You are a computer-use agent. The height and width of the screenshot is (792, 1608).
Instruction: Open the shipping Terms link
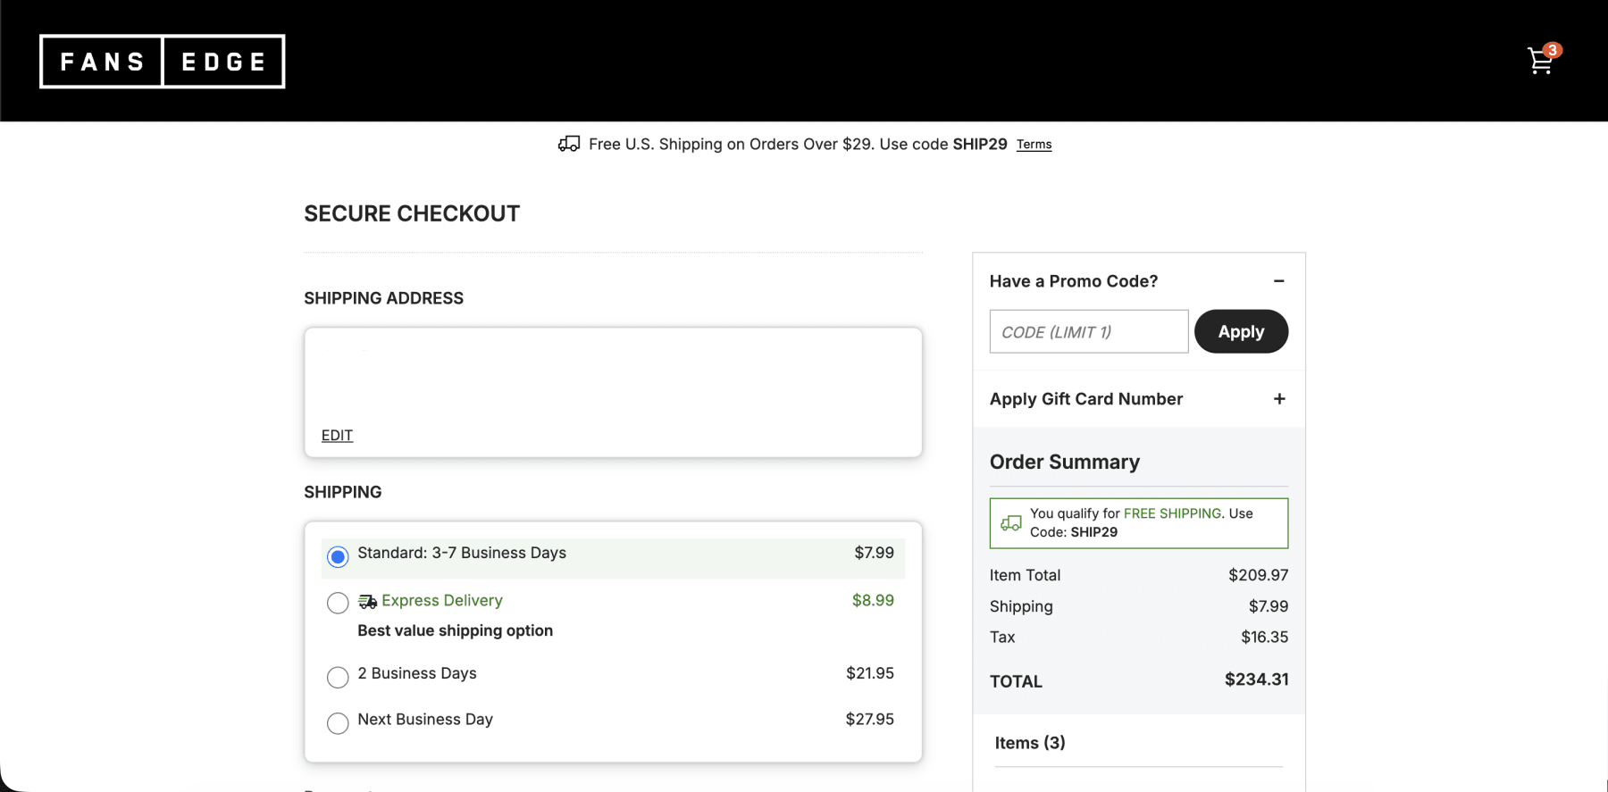click(x=1034, y=145)
